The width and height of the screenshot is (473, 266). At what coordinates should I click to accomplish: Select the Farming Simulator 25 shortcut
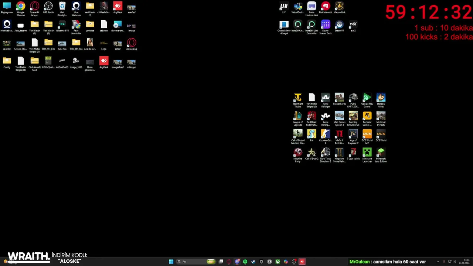tap(353, 119)
